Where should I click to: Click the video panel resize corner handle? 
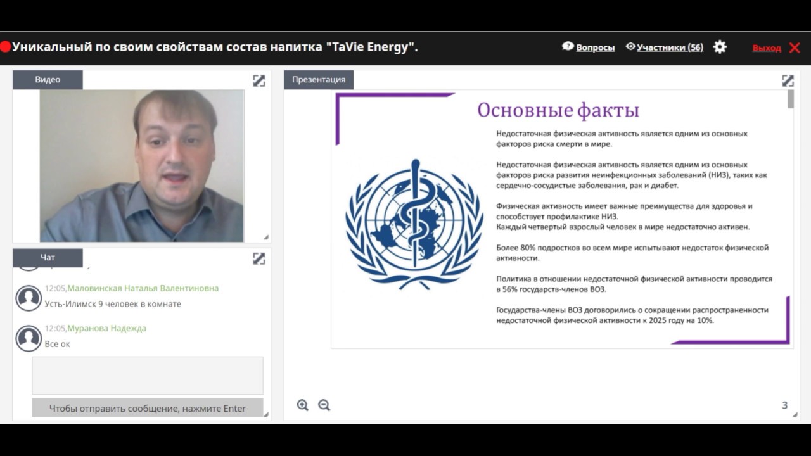coord(266,237)
